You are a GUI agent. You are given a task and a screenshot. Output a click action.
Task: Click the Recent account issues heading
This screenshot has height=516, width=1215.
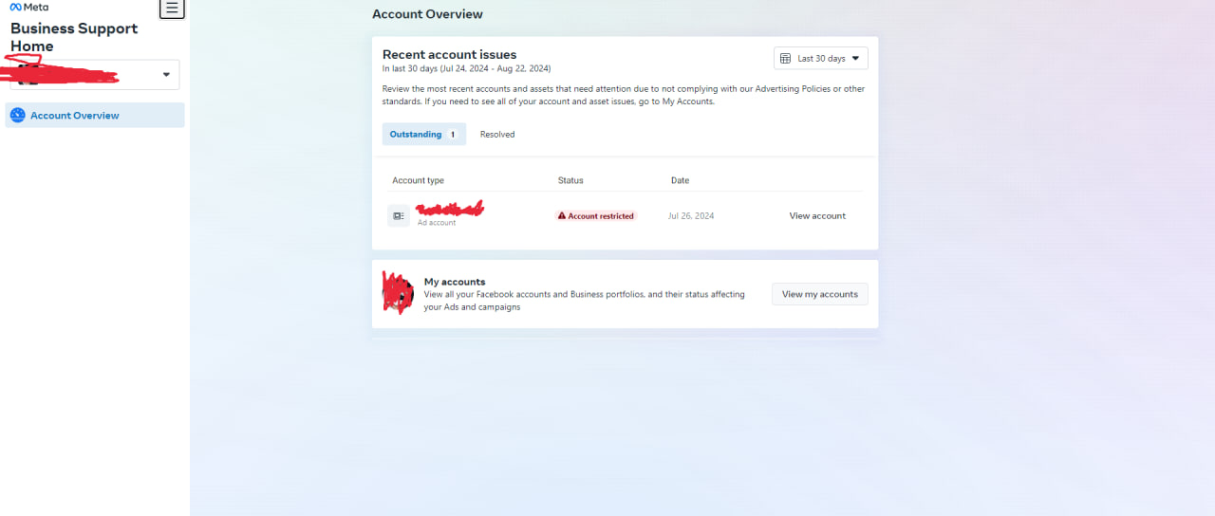449,55
